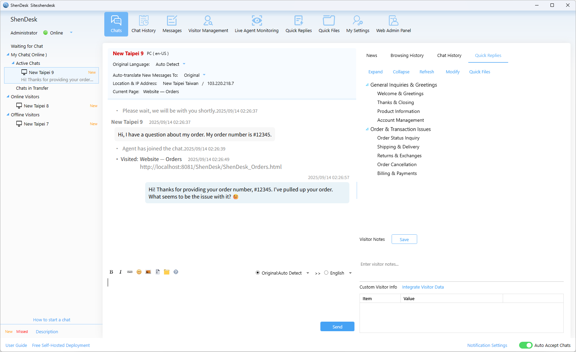Image resolution: width=576 pixels, height=352 pixels.
Task: Open Live Agent Monitoring
Action: (x=256, y=24)
